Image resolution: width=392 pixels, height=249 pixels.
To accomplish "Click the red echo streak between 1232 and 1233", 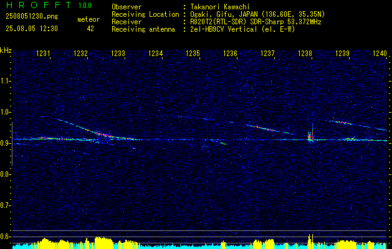I will (105, 134).
